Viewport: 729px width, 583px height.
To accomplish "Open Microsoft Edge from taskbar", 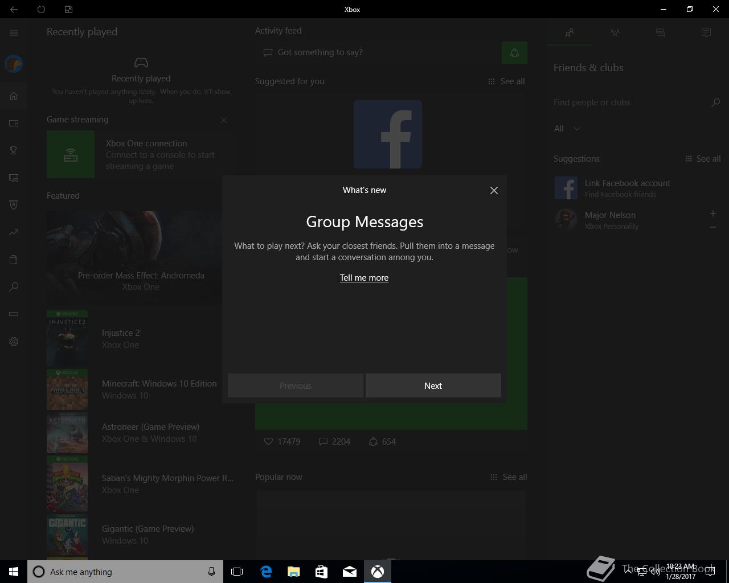I will (x=266, y=572).
